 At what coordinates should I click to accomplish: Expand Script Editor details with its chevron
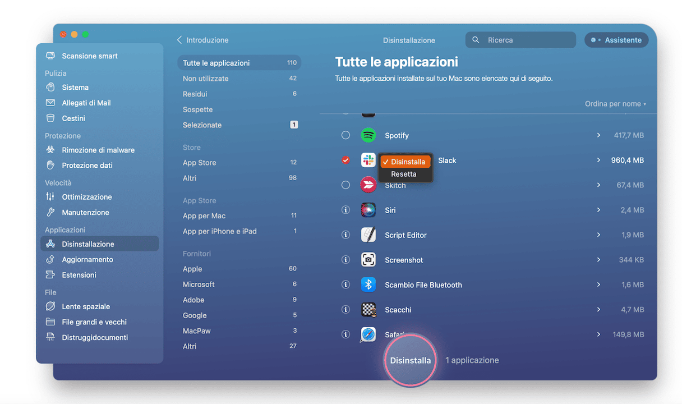coord(599,235)
